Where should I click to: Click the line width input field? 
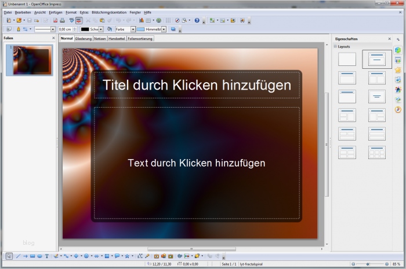pyautogui.click(x=66, y=30)
